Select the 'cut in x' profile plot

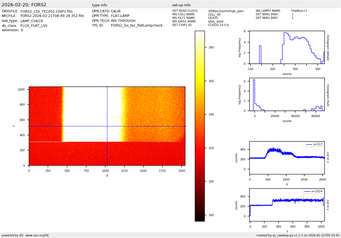pos(287,158)
